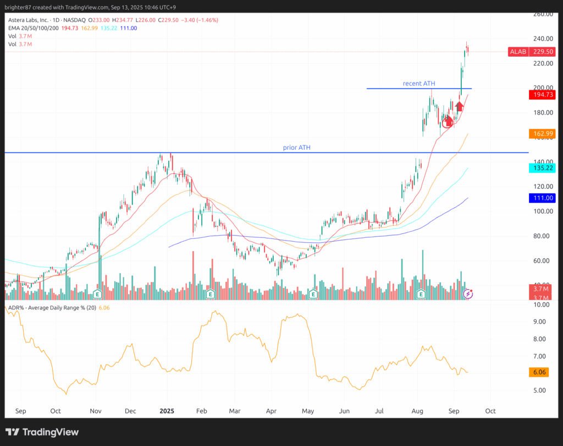This screenshot has height=446, width=563.
Task: Click the 5.00 ADR scale label
Action: click(539, 390)
